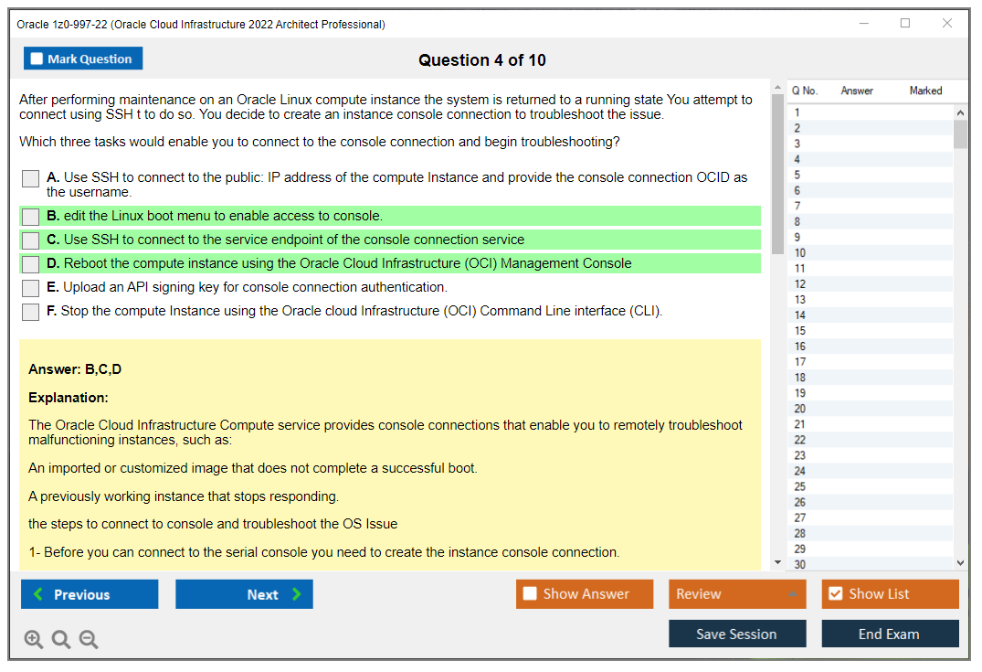This screenshot has width=982, height=672.
Task: Click the zoom out magnifier icon
Action: 89,640
